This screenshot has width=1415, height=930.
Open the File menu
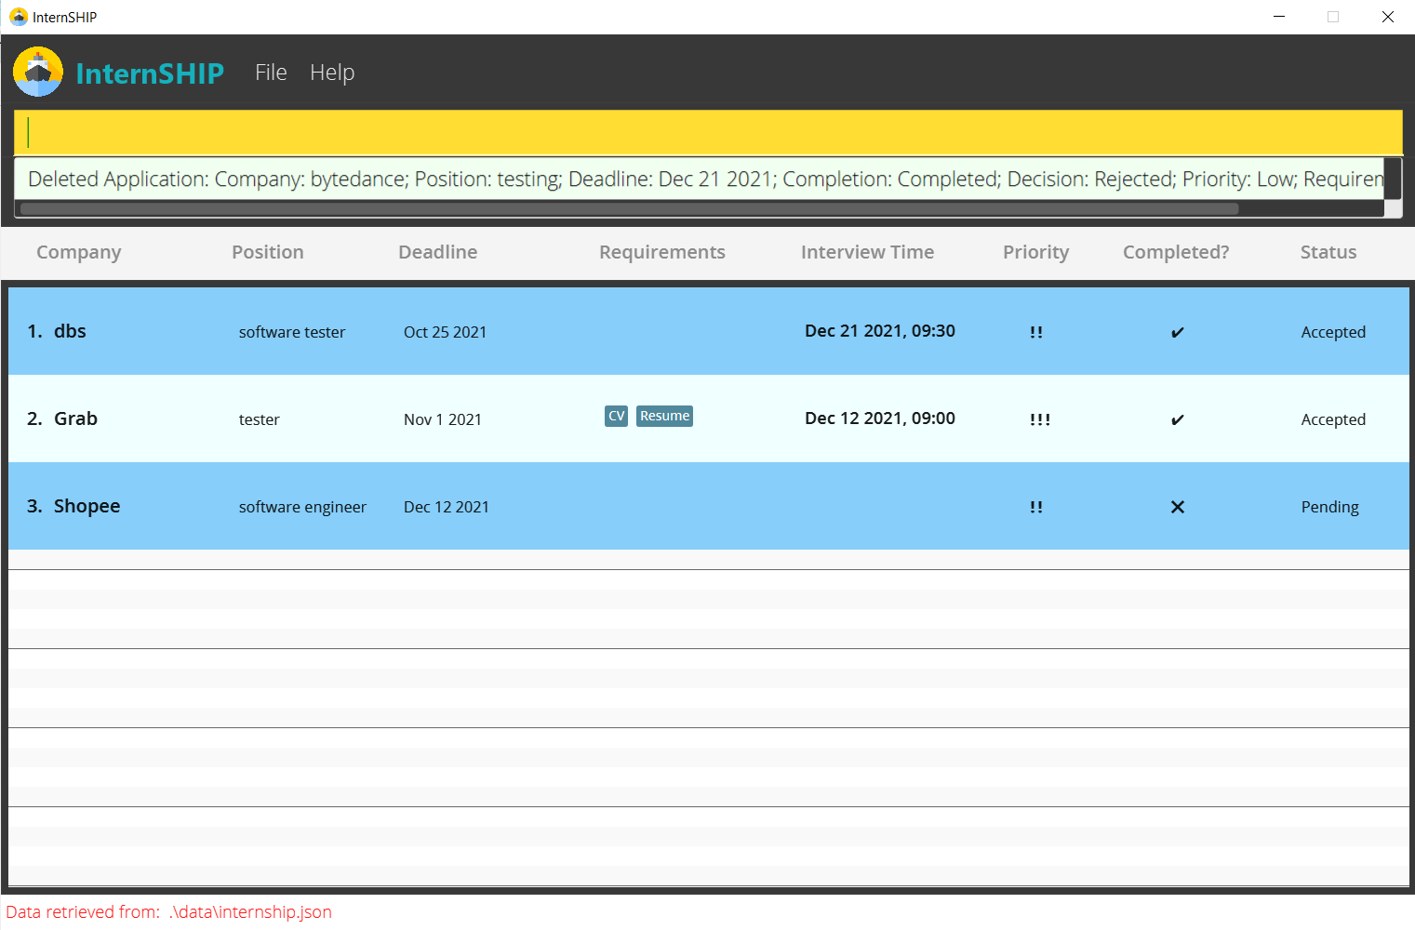pos(271,73)
